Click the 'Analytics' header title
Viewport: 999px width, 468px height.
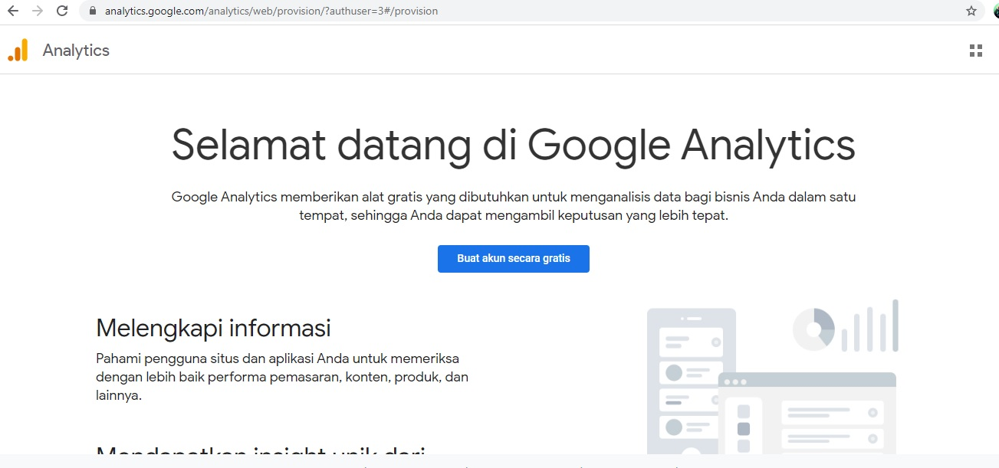click(x=76, y=51)
